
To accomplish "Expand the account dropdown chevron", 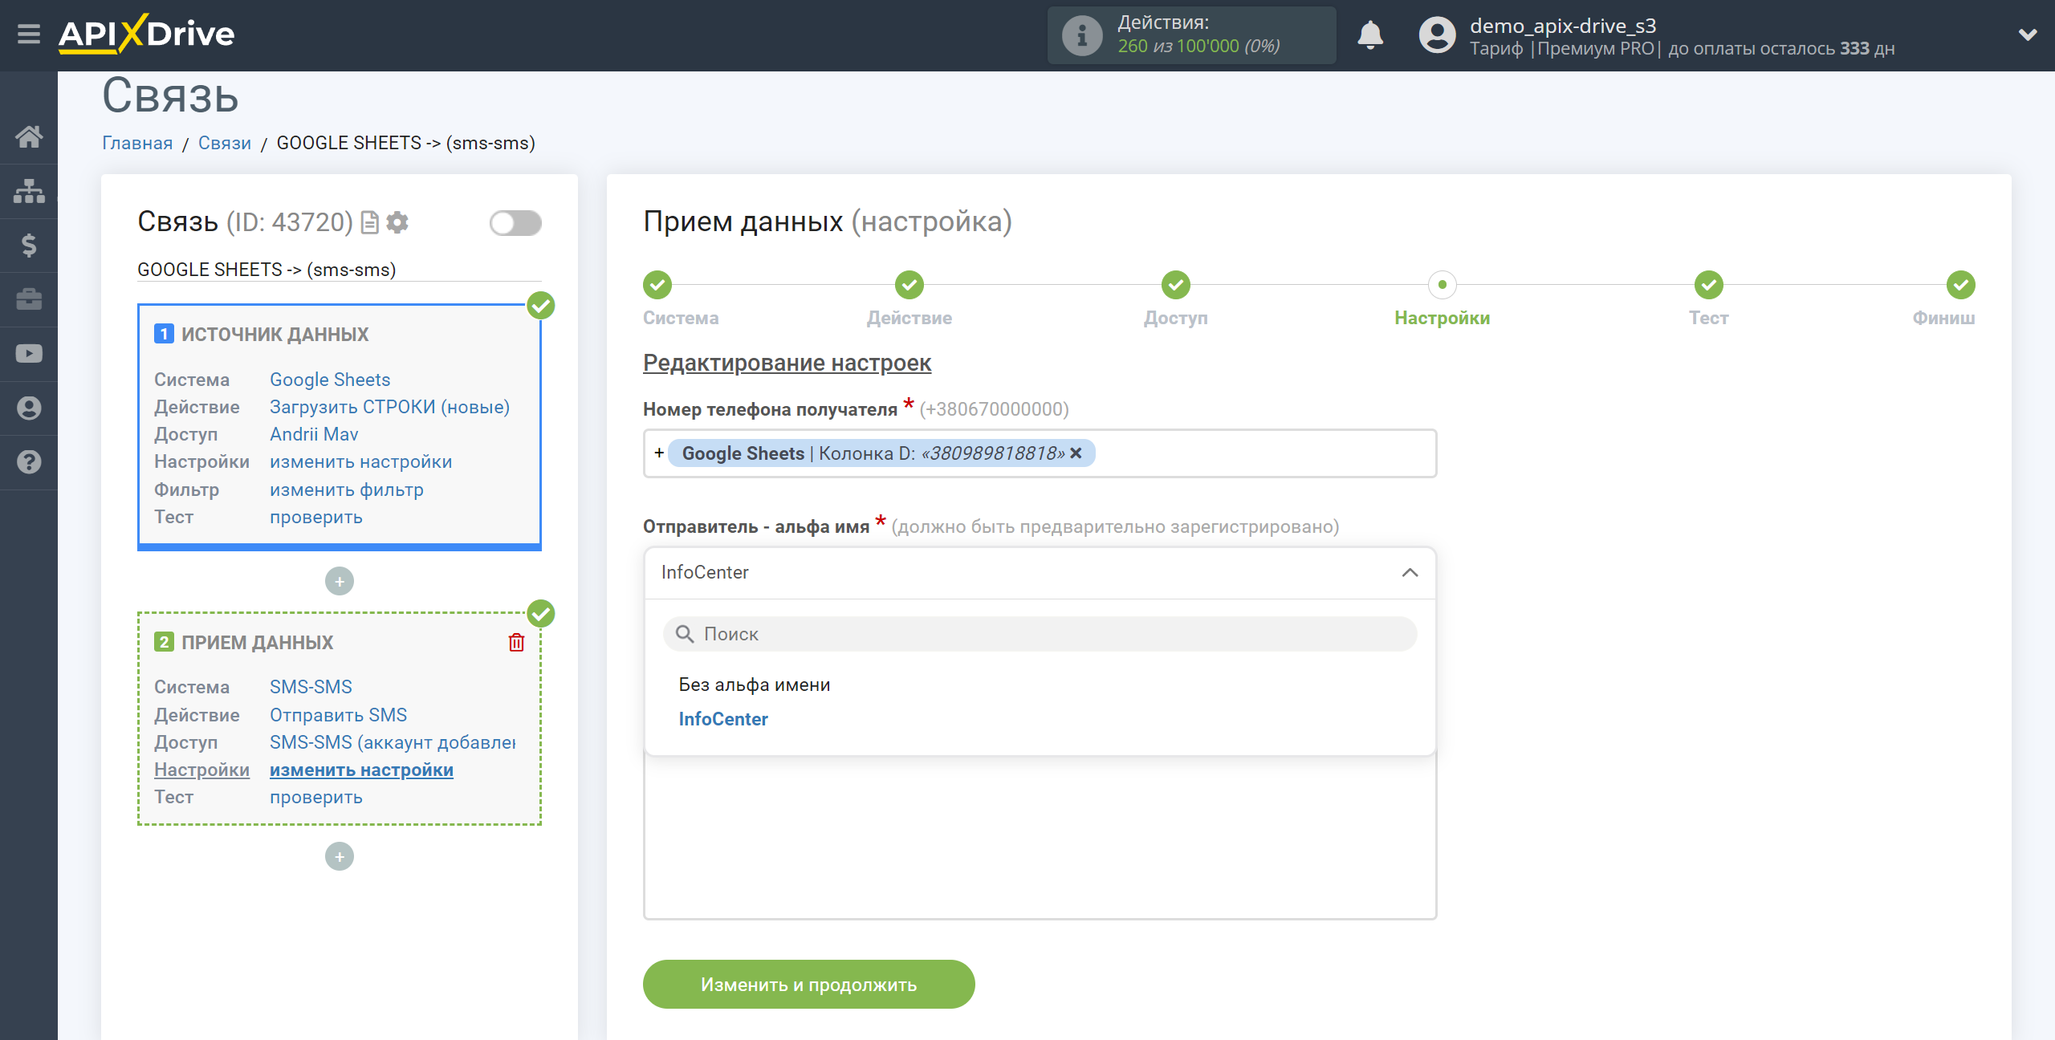I will click(2028, 35).
